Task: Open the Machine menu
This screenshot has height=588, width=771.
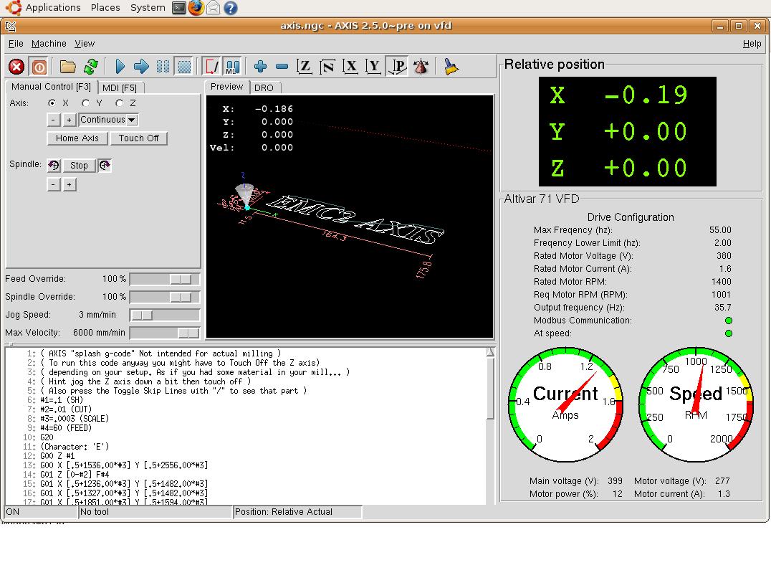Action: click(x=49, y=44)
